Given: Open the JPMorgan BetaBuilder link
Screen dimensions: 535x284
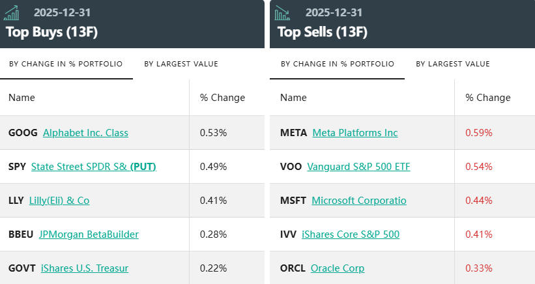Looking at the screenshot, I should (89, 234).
